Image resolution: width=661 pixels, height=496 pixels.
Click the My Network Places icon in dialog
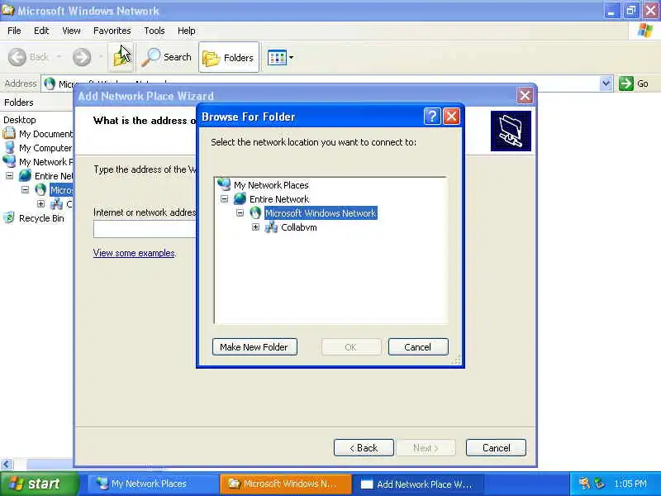(224, 184)
